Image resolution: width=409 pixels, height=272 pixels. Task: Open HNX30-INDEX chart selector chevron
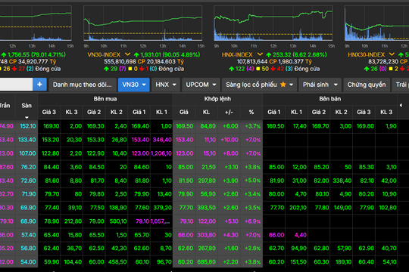click(x=392, y=54)
